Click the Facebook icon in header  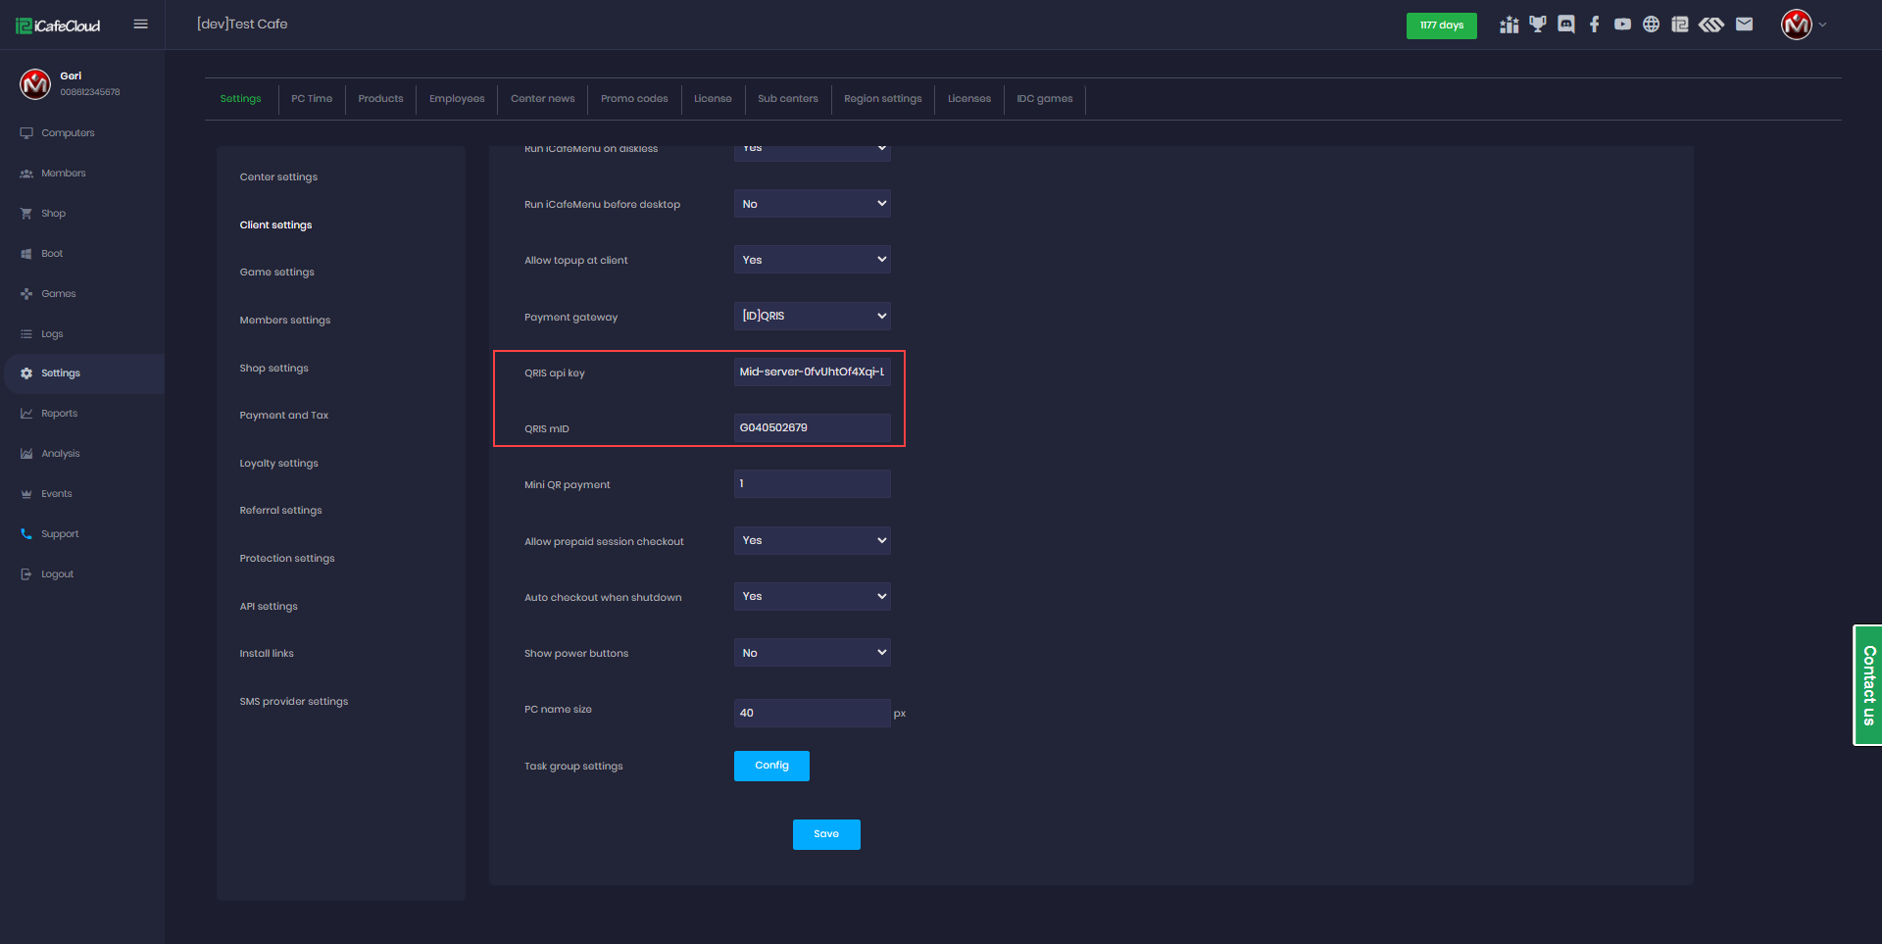coord(1594,25)
